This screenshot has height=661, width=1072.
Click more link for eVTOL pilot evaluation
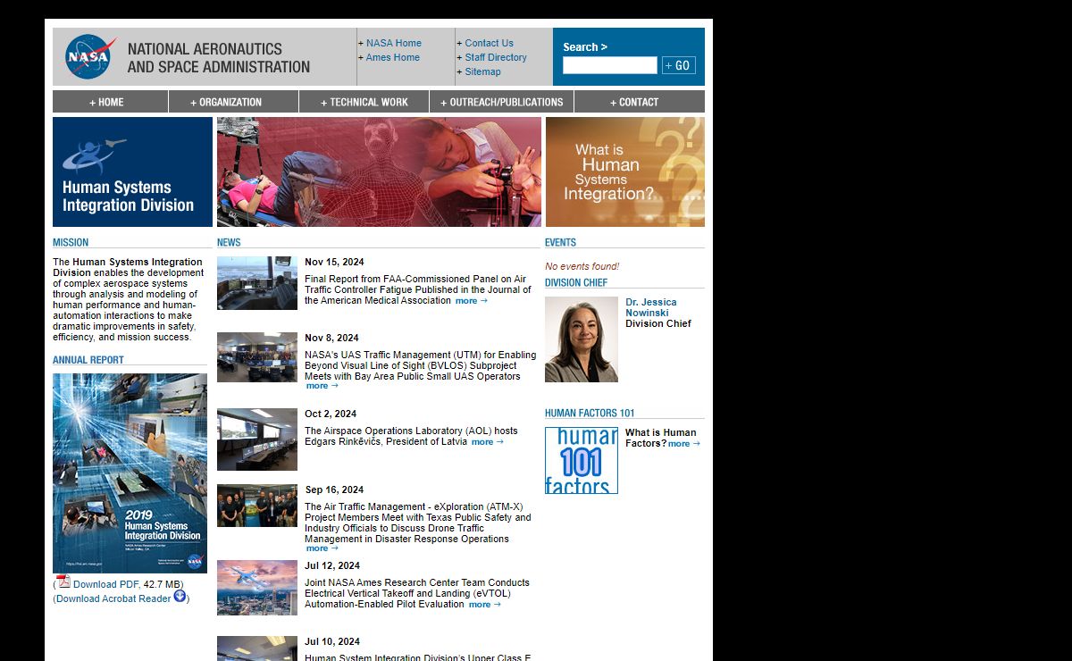(x=484, y=605)
